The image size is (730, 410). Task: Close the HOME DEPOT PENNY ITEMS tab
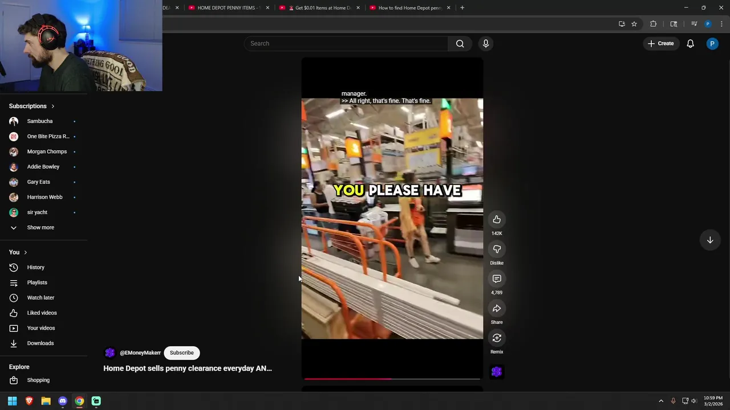coord(267,8)
